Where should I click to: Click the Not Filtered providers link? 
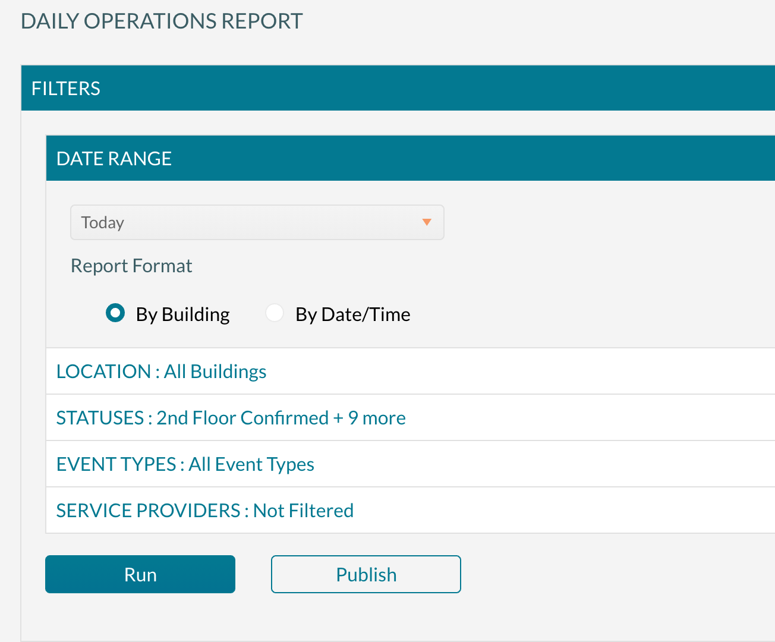(303, 510)
